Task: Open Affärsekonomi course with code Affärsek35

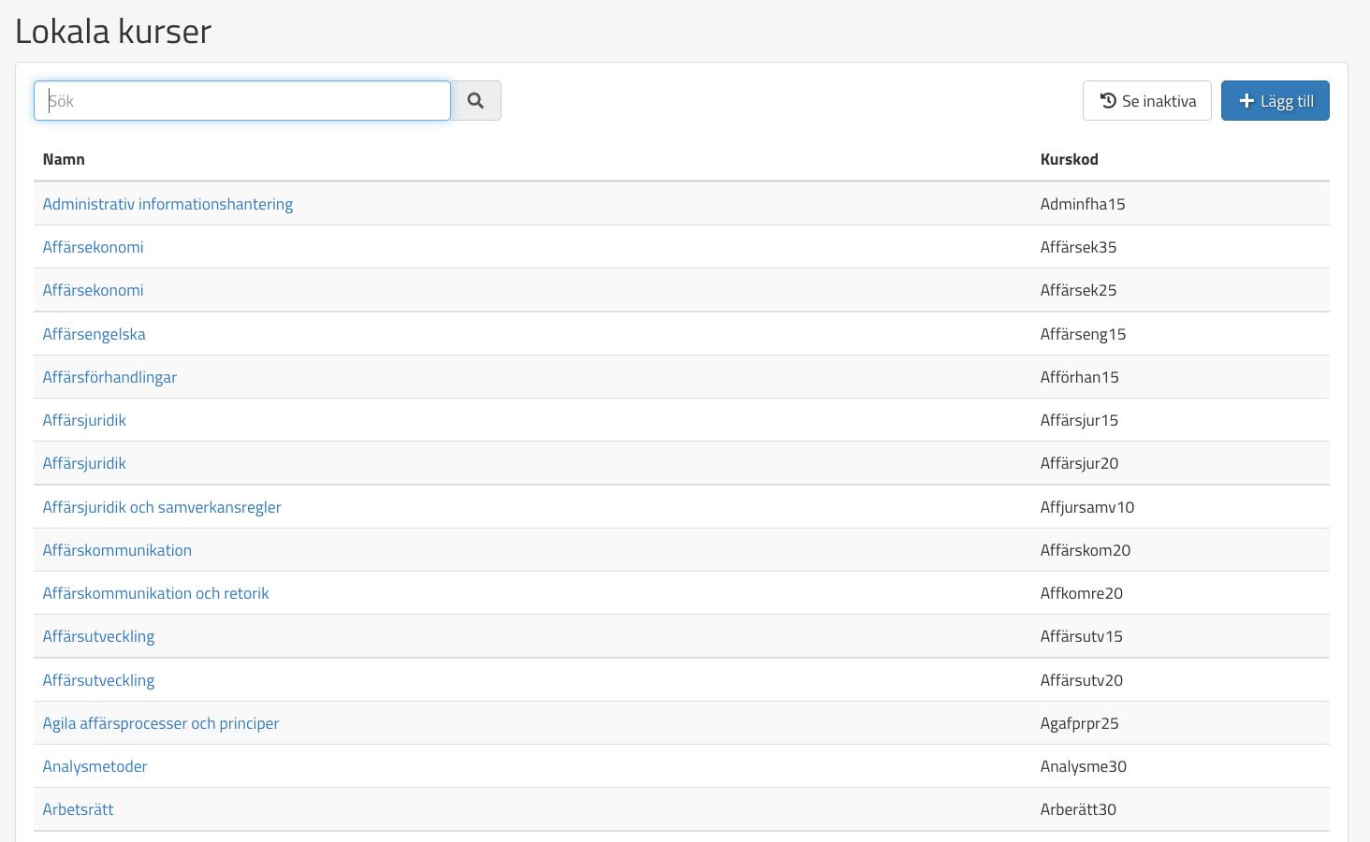Action: [93, 247]
